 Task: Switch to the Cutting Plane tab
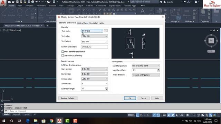83,23
